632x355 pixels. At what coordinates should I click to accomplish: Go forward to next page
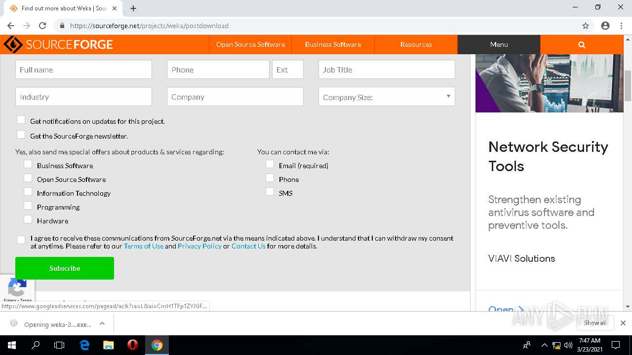[x=27, y=26]
